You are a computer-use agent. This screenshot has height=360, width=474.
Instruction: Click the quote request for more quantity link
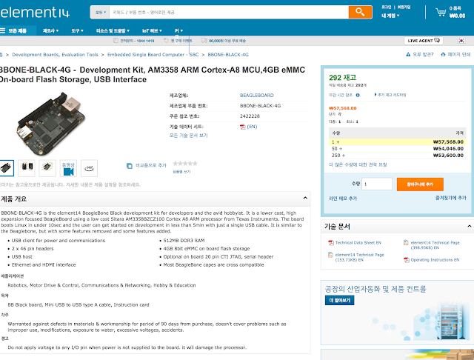click(358, 164)
